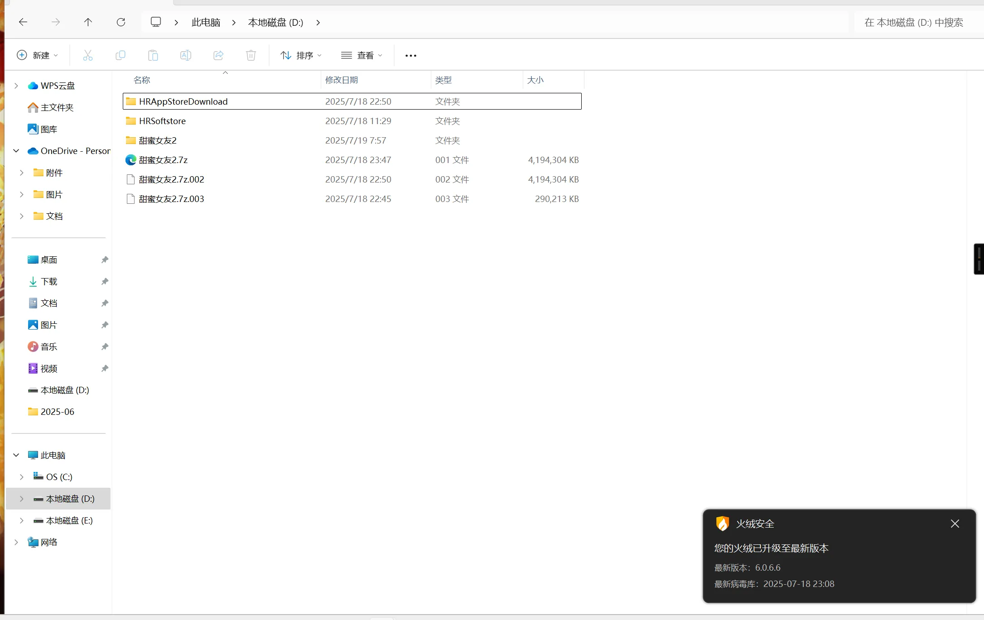Viewport: 984px width, 620px height.
Task: Click the Cut scissors icon
Action: pyautogui.click(x=88, y=55)
